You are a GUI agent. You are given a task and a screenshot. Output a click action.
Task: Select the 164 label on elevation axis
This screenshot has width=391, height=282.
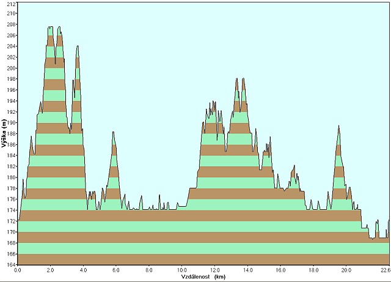pos(11,265)
